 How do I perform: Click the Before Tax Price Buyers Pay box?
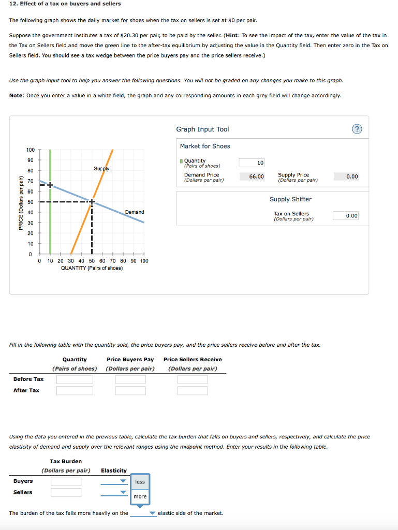click(130, 379)
